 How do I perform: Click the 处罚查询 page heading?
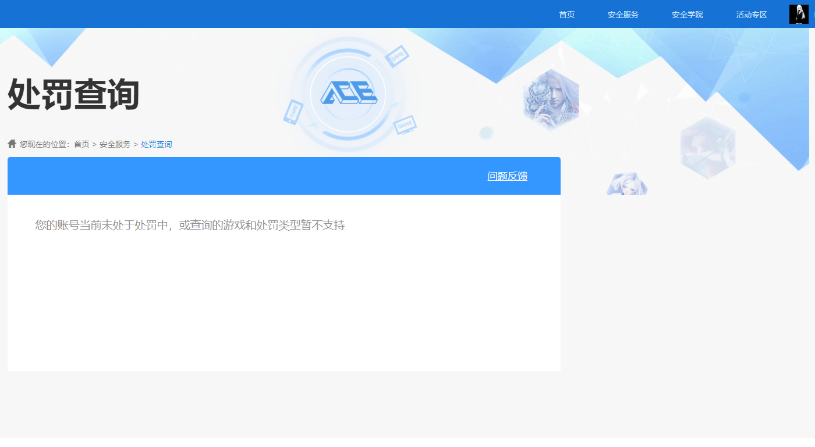[73, 94]
